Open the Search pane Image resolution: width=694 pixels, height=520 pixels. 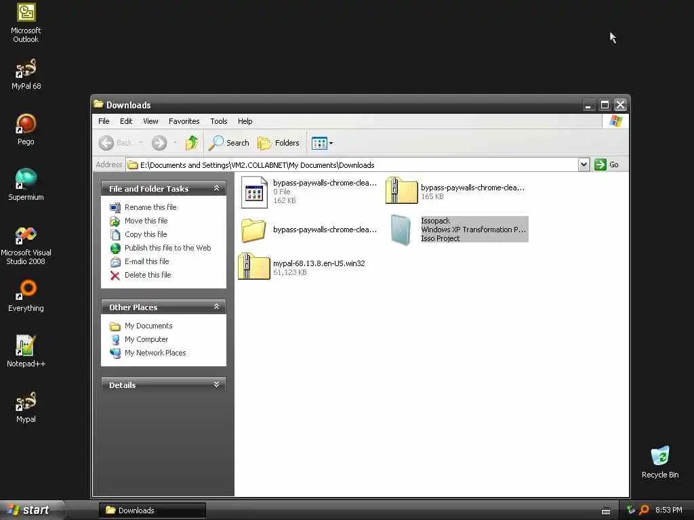point(229,143)
